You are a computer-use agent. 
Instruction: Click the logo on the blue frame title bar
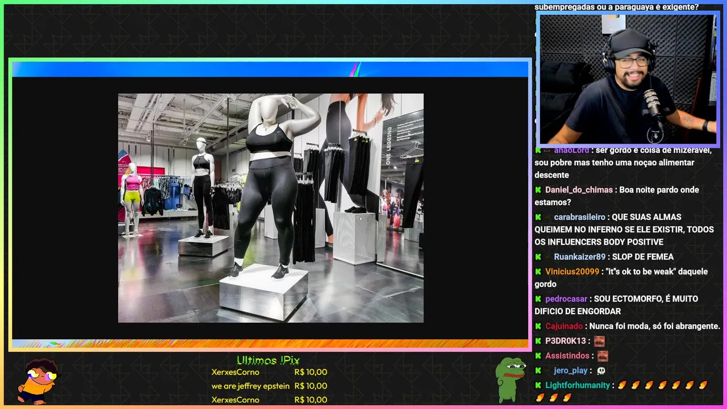tap(355, 69)
